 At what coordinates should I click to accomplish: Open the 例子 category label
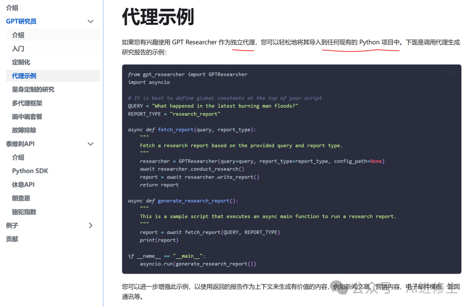12,225
